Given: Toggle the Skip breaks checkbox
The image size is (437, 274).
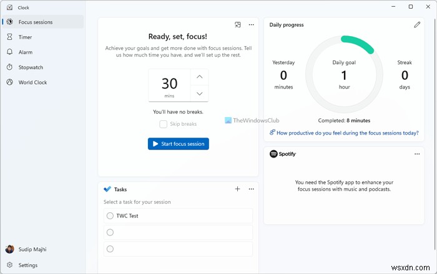Looking at the screenshot, I should coord(164,124).
